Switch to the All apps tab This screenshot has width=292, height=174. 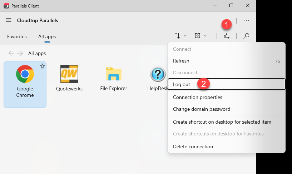point(47,36)
